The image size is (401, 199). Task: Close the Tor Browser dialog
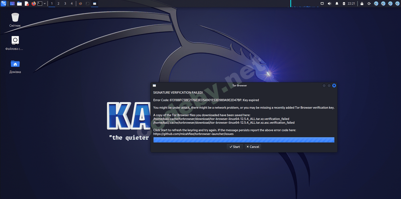pyautogui.click(x=334, y=86)
